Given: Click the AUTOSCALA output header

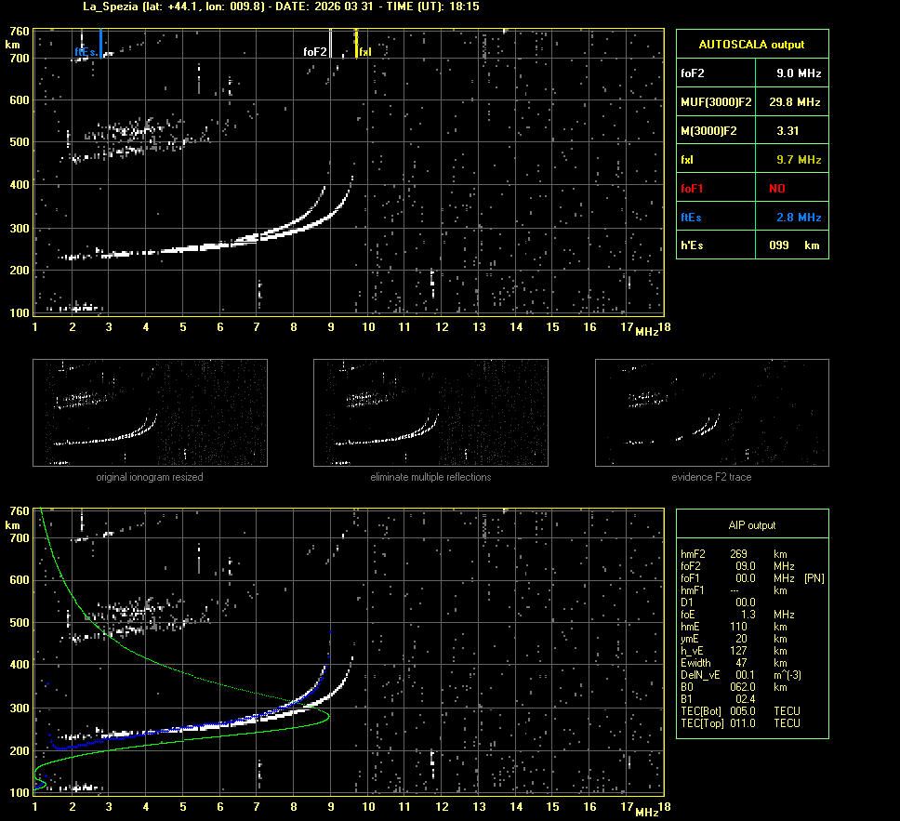Looking at the screenshot, I should tap(751, 44).
